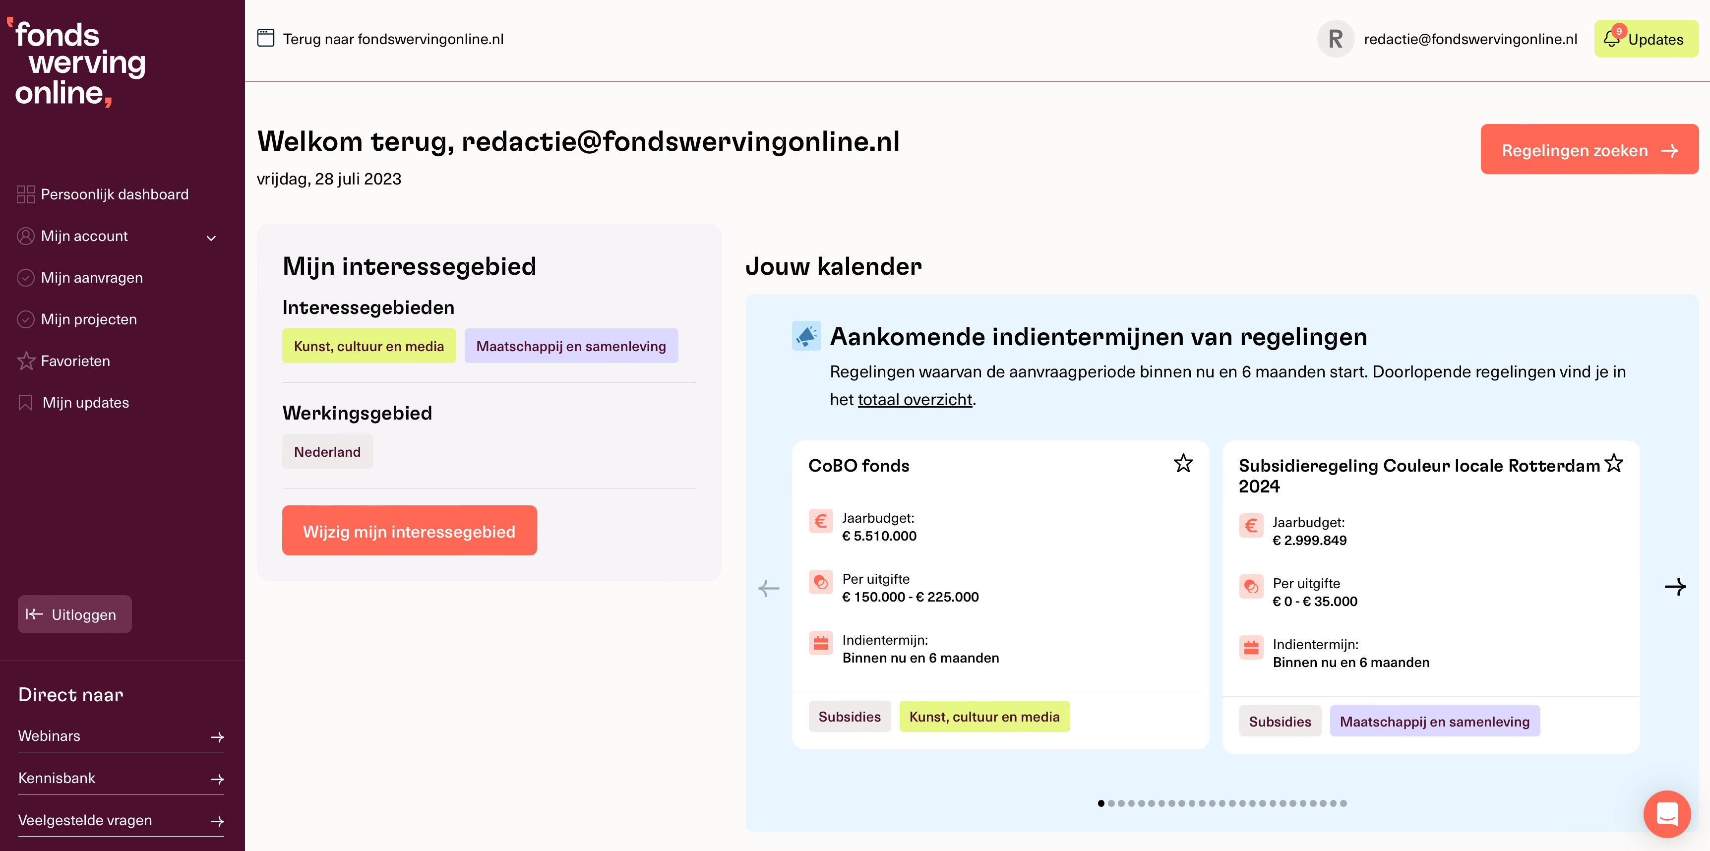Click the person icon next to Mijn account
The image size is (1710, 851).
click(26, 236)
